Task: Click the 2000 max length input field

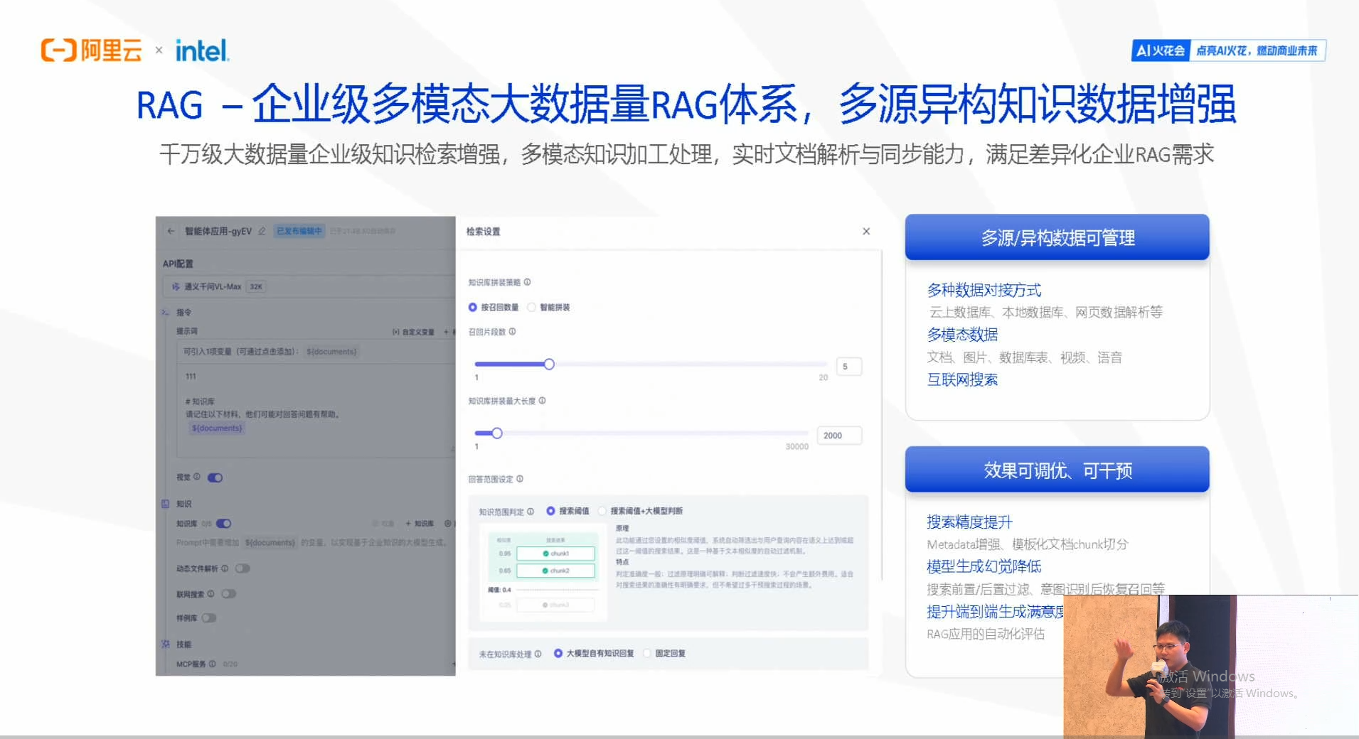Action: pos(838,435)
